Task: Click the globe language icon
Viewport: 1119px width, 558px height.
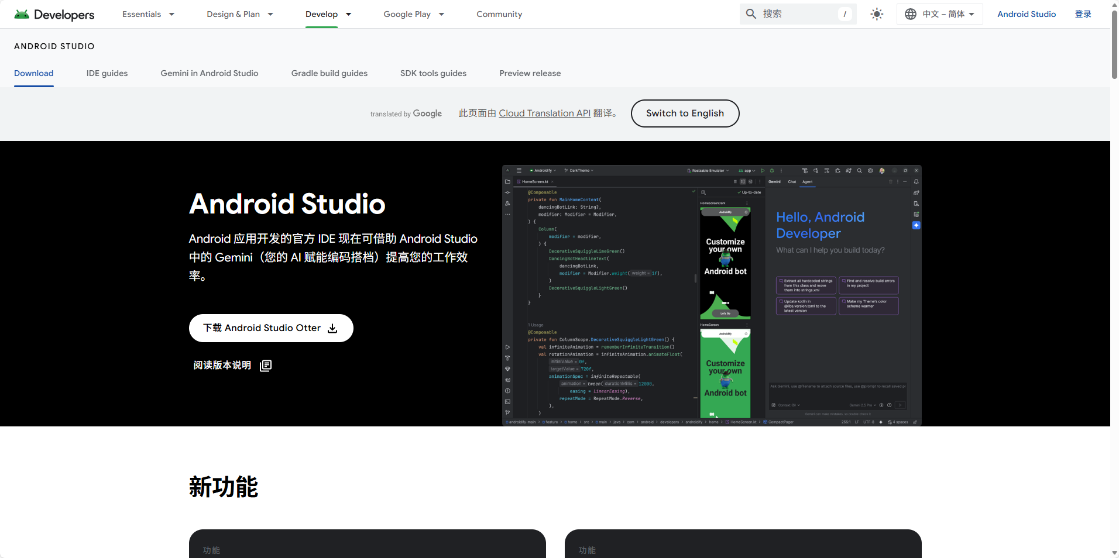Action: click(910, 14)
